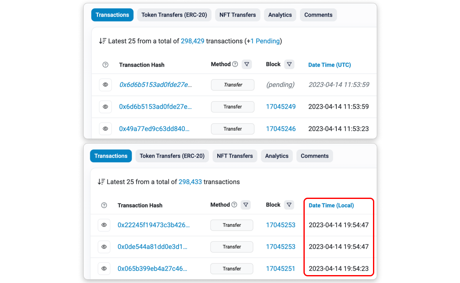The height and width of the screenshot is (283, 460).
Task: Click help icon next to Method in top panel
Action: [235, 64]
